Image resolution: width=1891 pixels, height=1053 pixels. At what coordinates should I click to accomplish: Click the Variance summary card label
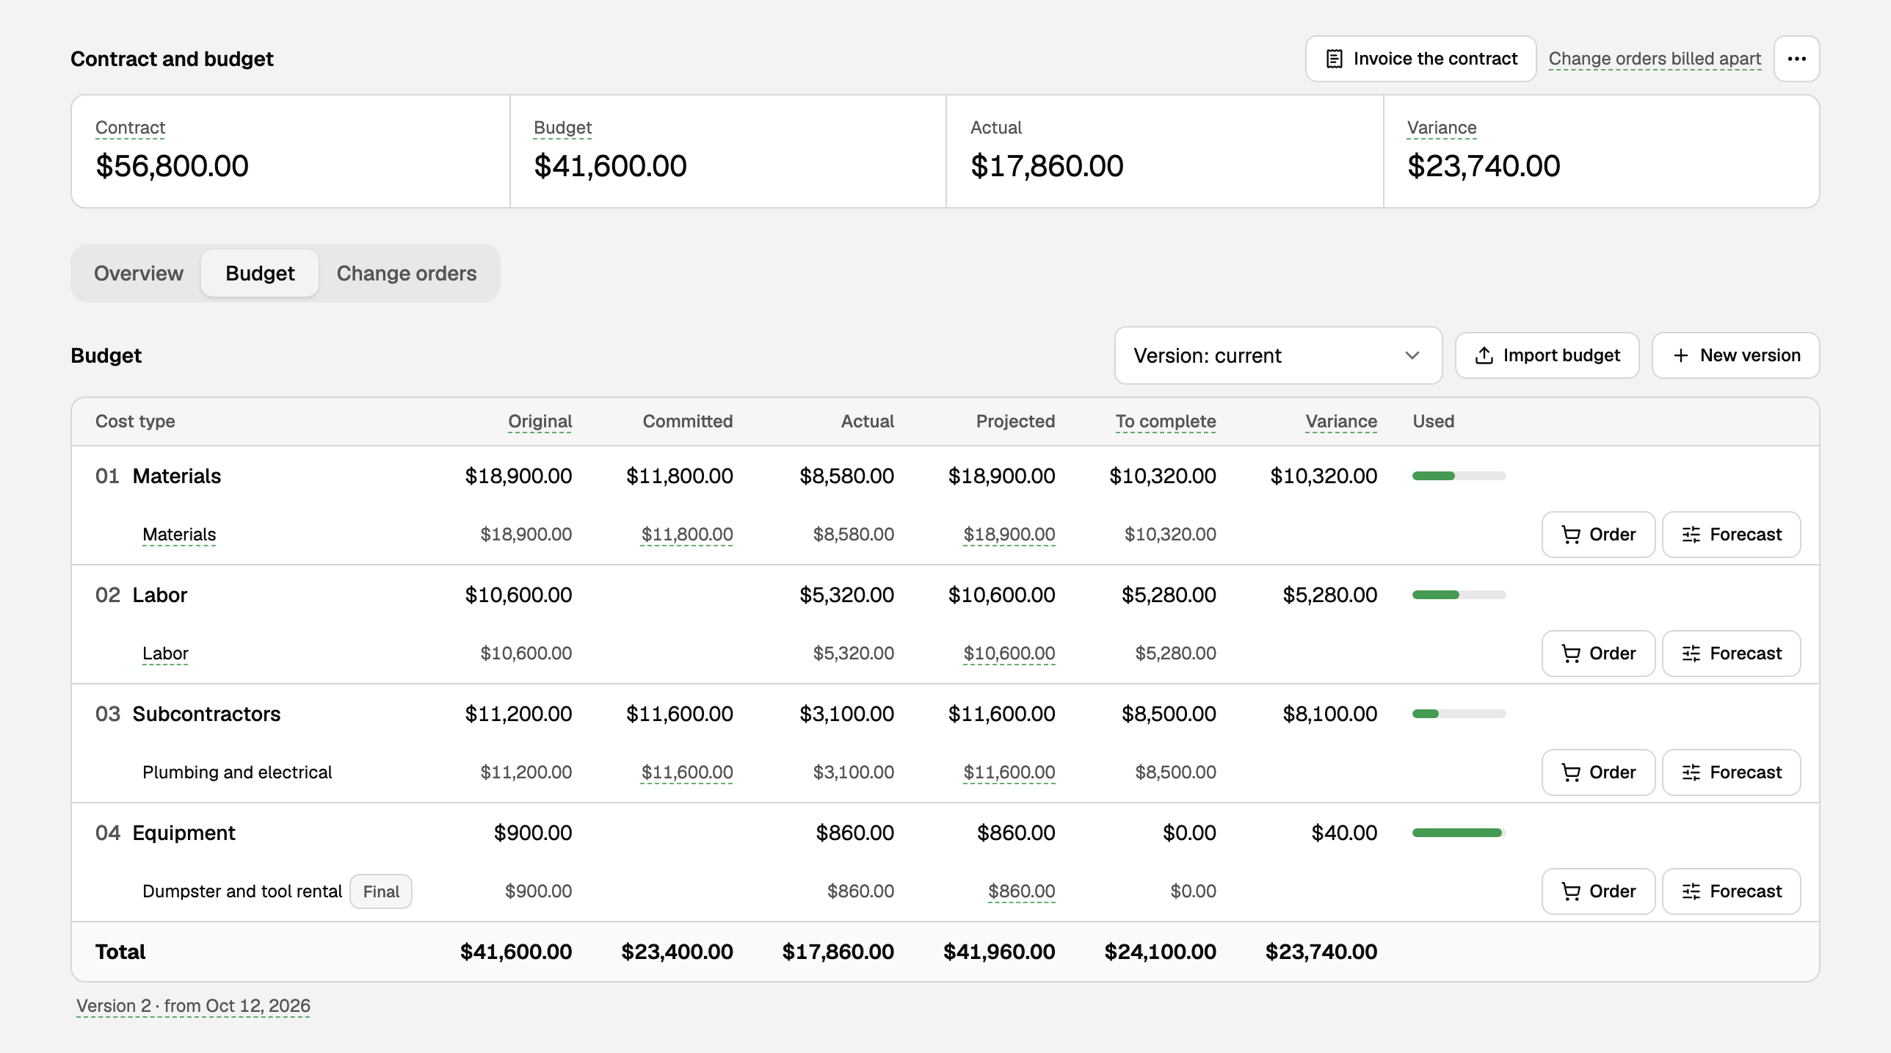[x=1442, y=128]
